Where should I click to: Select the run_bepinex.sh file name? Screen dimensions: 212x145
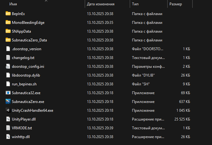click(24, 84)
